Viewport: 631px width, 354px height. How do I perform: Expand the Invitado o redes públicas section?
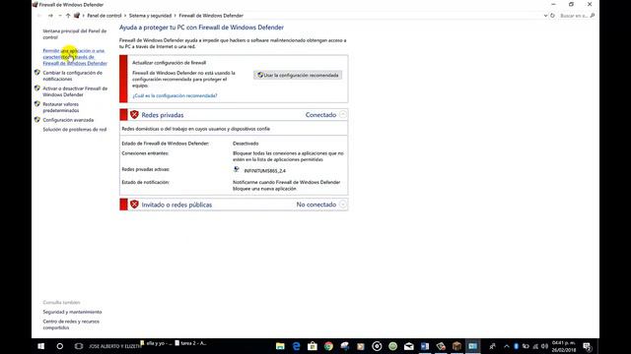342,205
